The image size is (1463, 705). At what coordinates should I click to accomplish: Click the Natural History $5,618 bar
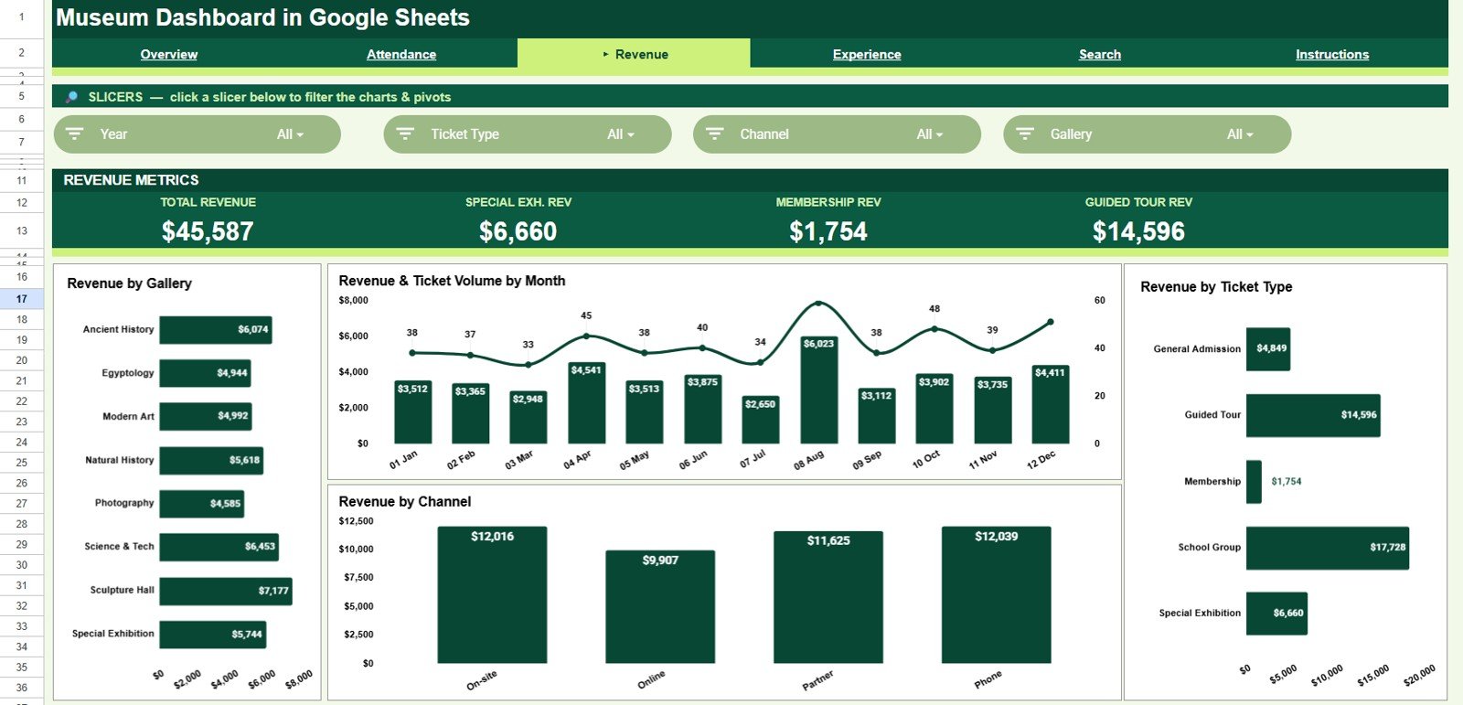(212, 460)
